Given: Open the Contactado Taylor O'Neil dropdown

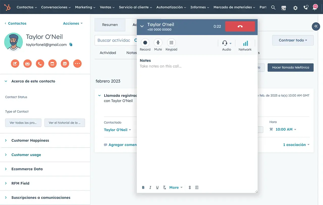Looking at the screenshot, I should pos(117,130).
